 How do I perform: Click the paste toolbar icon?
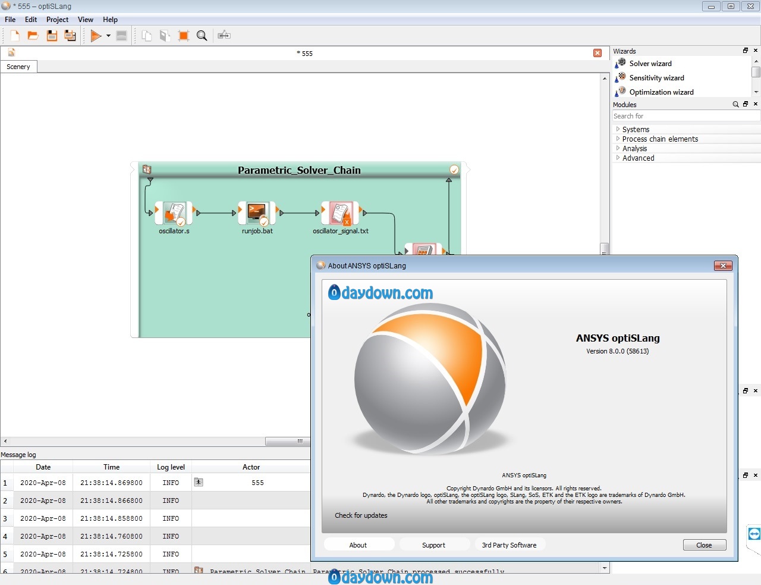(165, 36)
